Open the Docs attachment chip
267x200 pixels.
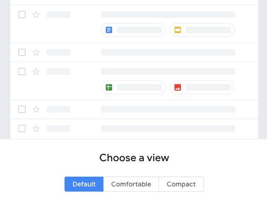tap(134, 30)
